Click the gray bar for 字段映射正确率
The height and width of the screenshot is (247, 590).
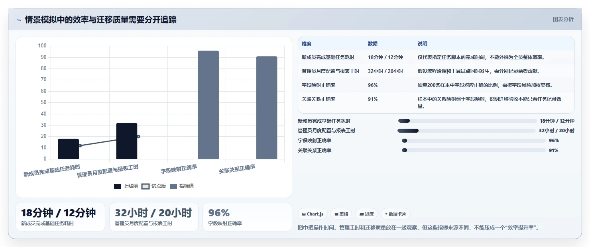pos(208,105)
